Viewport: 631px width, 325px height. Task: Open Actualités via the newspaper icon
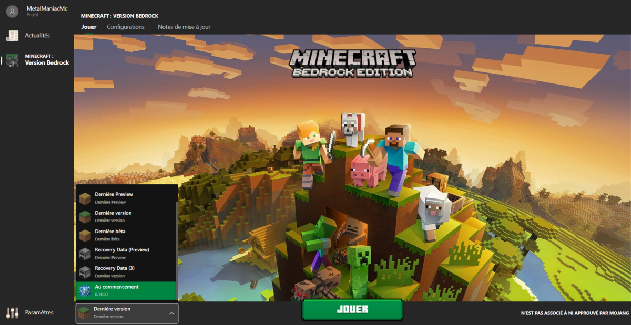click(12, 35)
